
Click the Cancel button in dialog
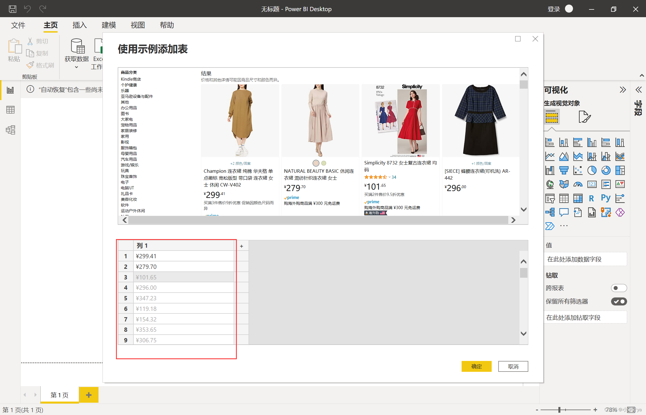coord(513,366)
